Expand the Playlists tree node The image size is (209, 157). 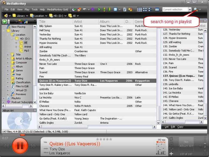click(3, 98)
